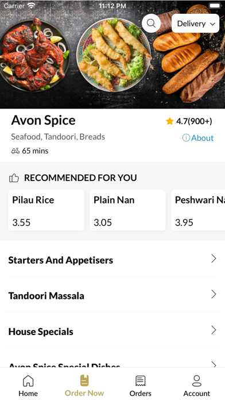Select the Plain Nan card
The height and width of the screenshot is (400, 225).
127,210
